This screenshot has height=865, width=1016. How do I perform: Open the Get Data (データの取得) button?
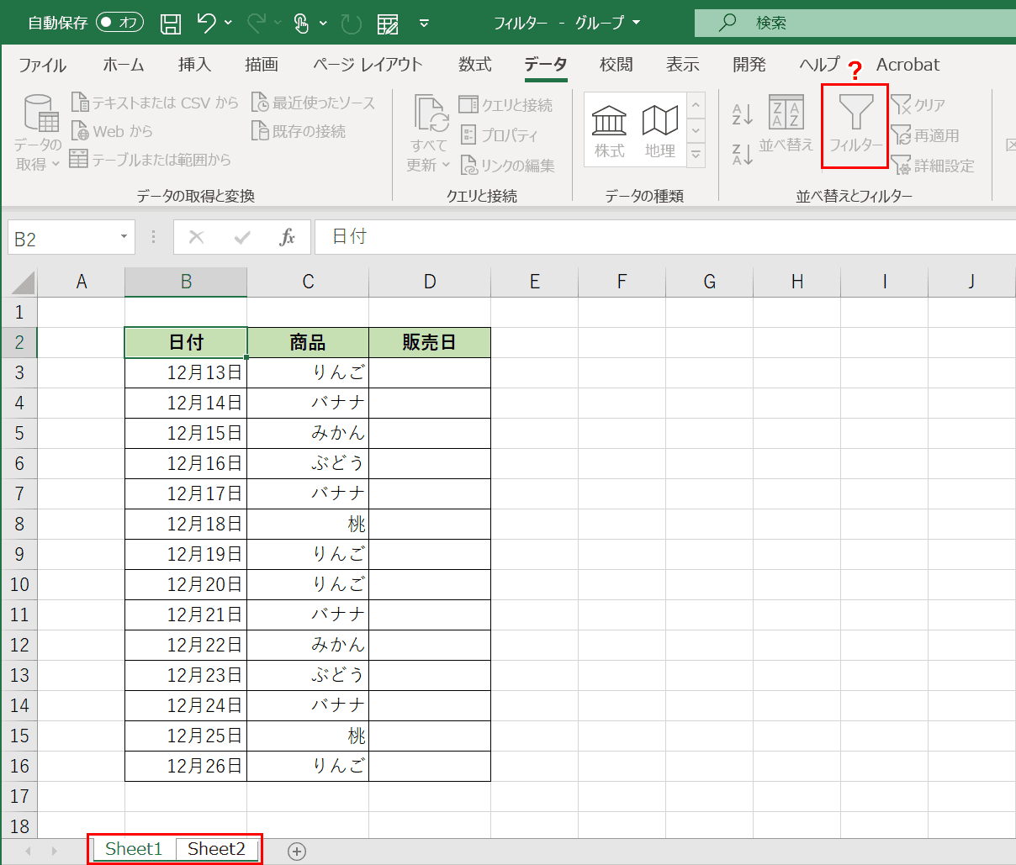point(38,131)
